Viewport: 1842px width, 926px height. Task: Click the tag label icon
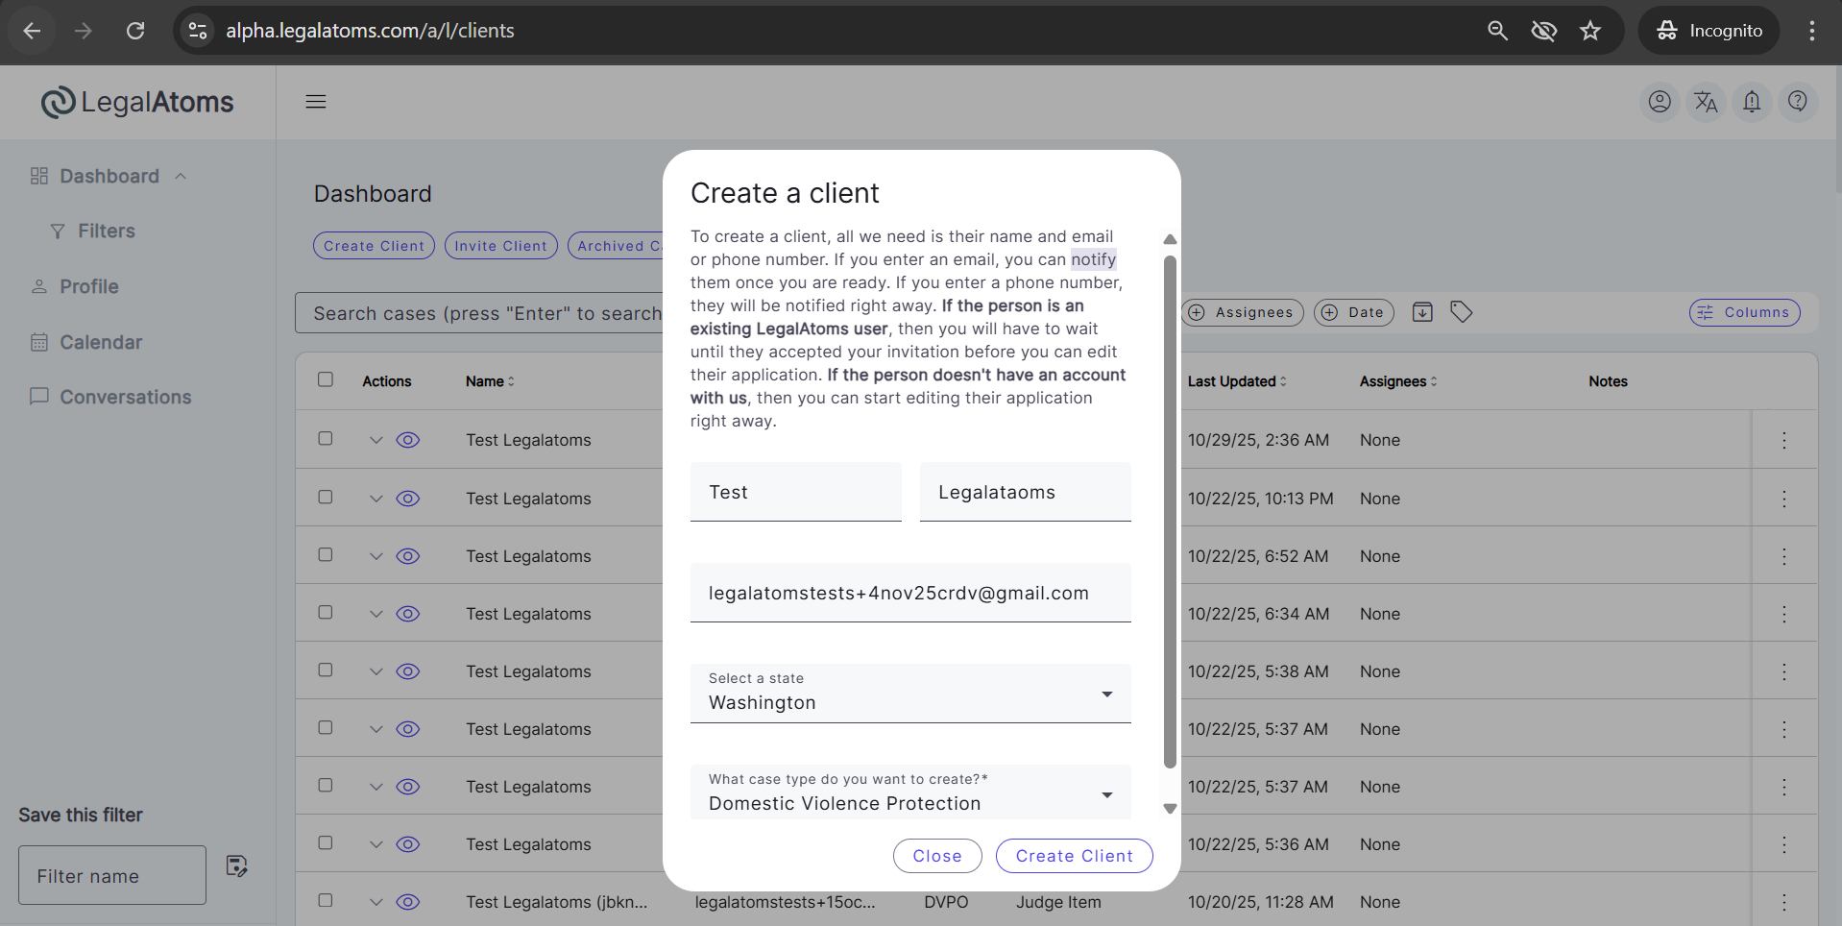tap(1461, 312)
